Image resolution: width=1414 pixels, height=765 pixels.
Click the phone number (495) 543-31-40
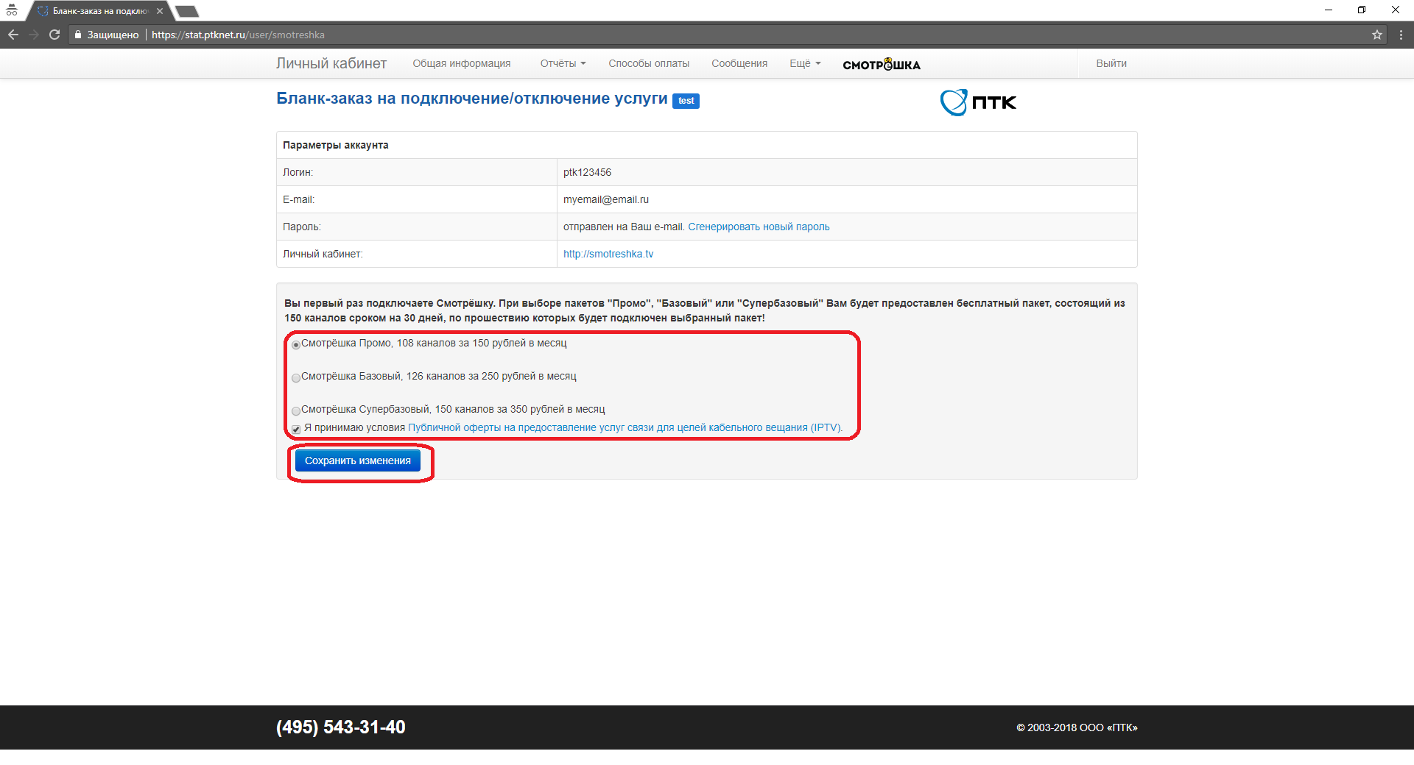point(341,727)
